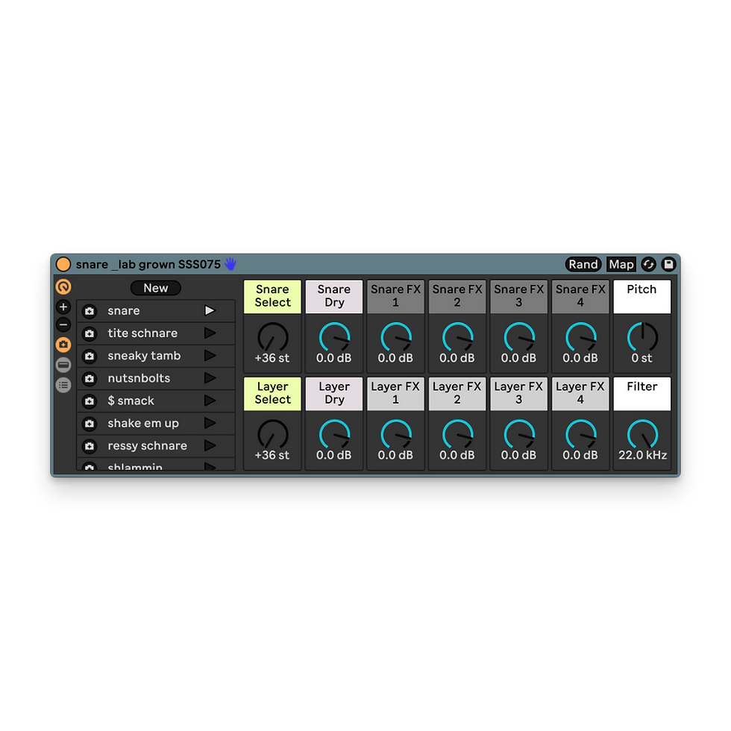Click the Filter macro label
Viewport: 731px width, 731px height.
point(642,394)
